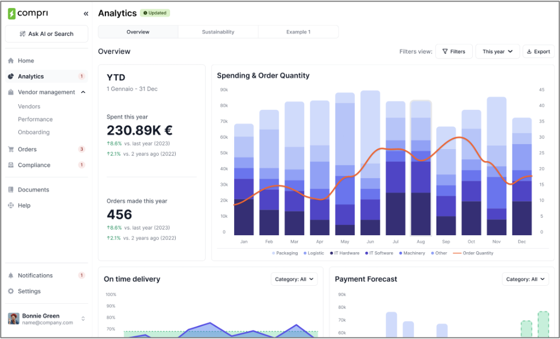Click the Help lifebuoy icon
The width and height of the screenshot is (560, 339).
11,206
